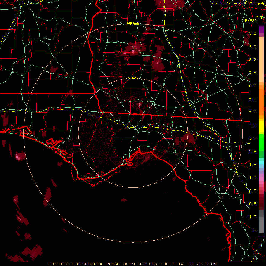Click the 5.0 value on the scale
Screen dimensions: 266x266
point(253,112)
